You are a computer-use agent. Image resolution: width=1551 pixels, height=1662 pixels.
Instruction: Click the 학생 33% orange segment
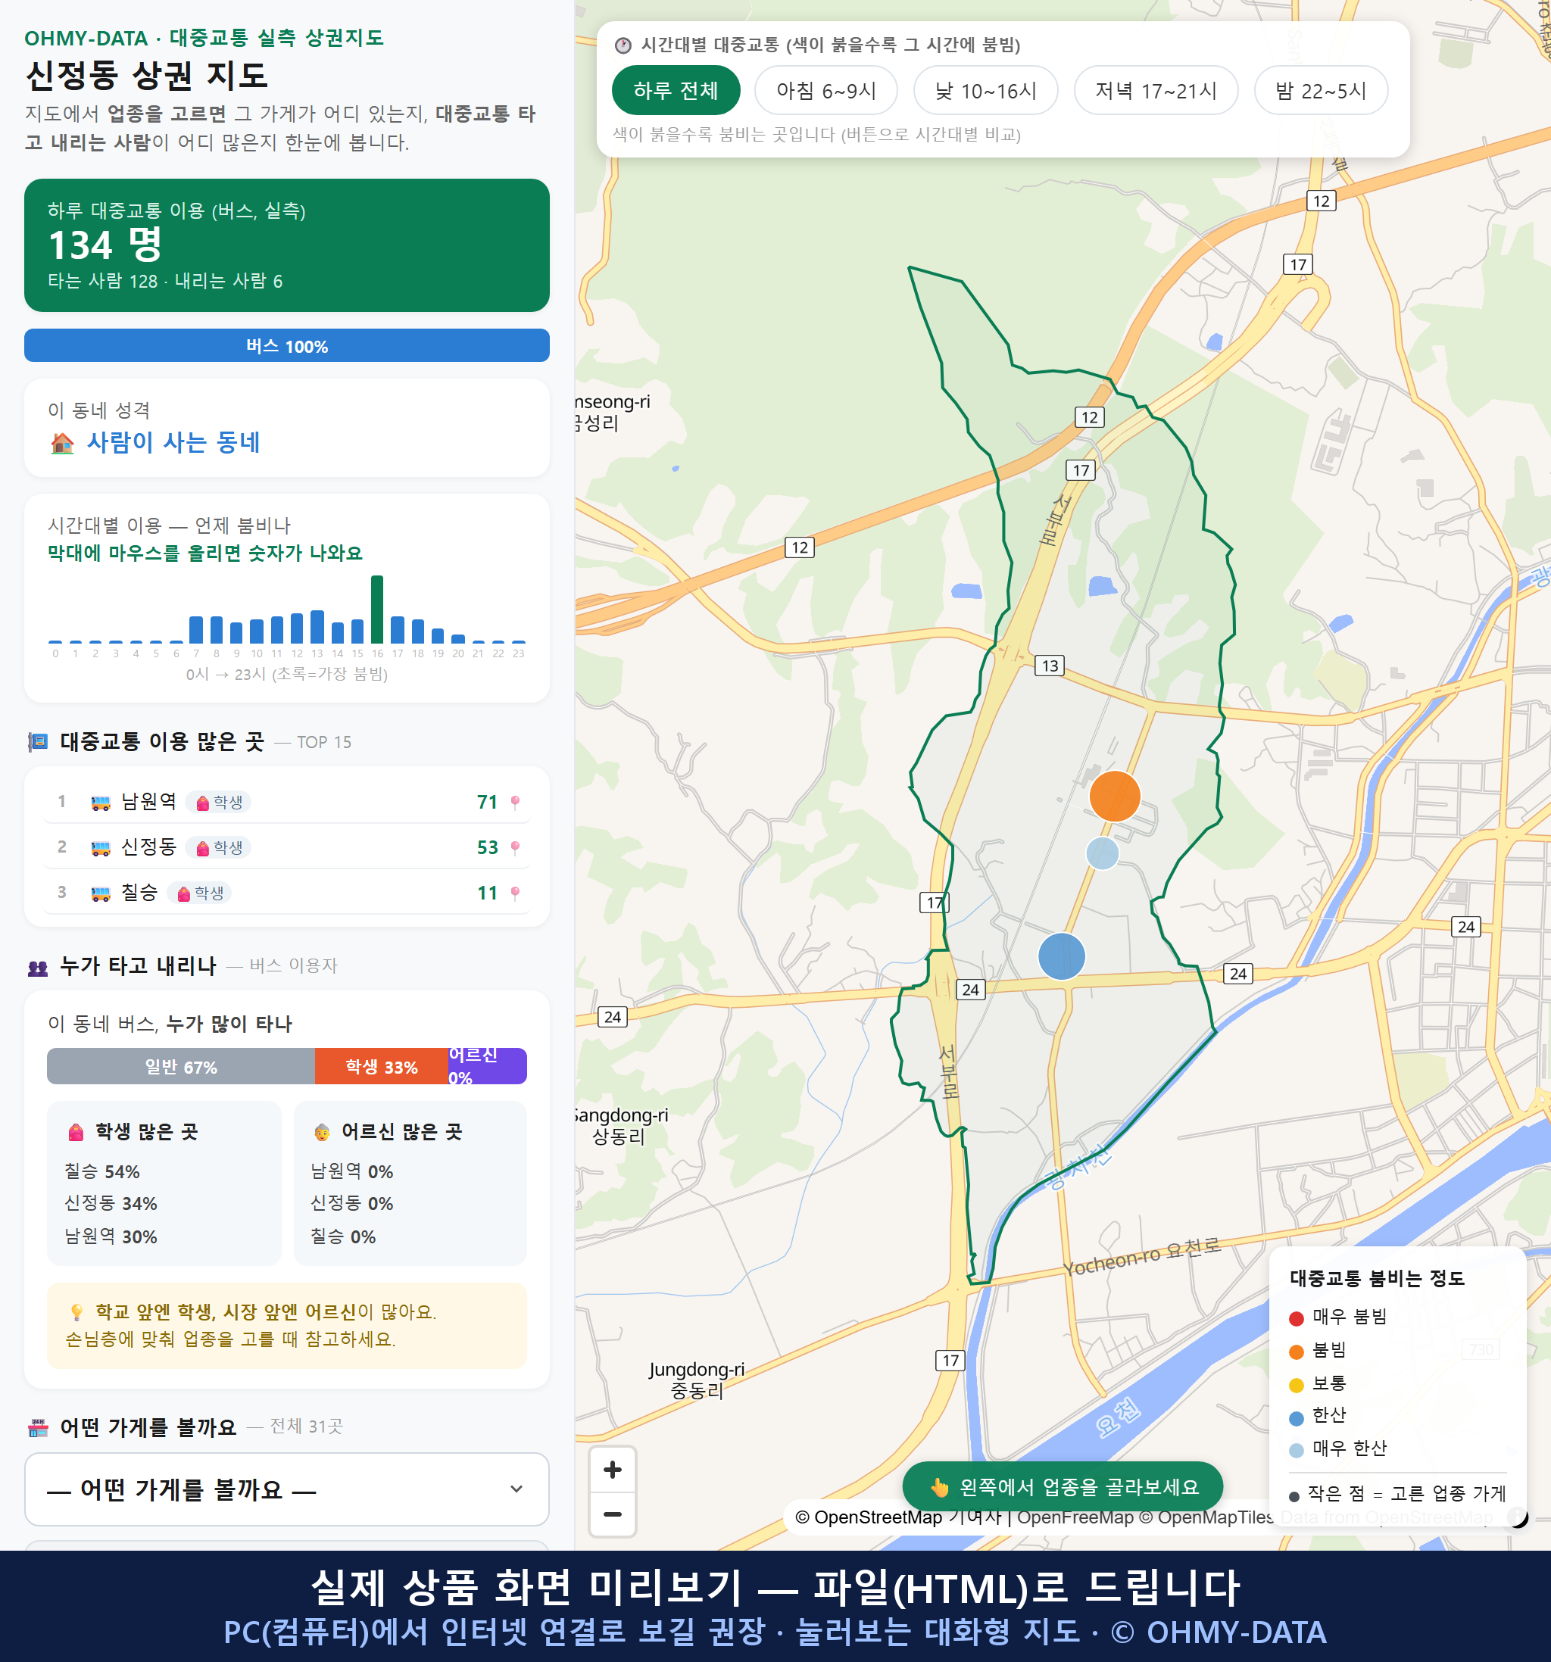pos(381,1066)
